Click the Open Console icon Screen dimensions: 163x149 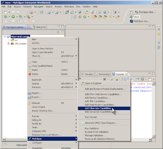tap(150, 79)
